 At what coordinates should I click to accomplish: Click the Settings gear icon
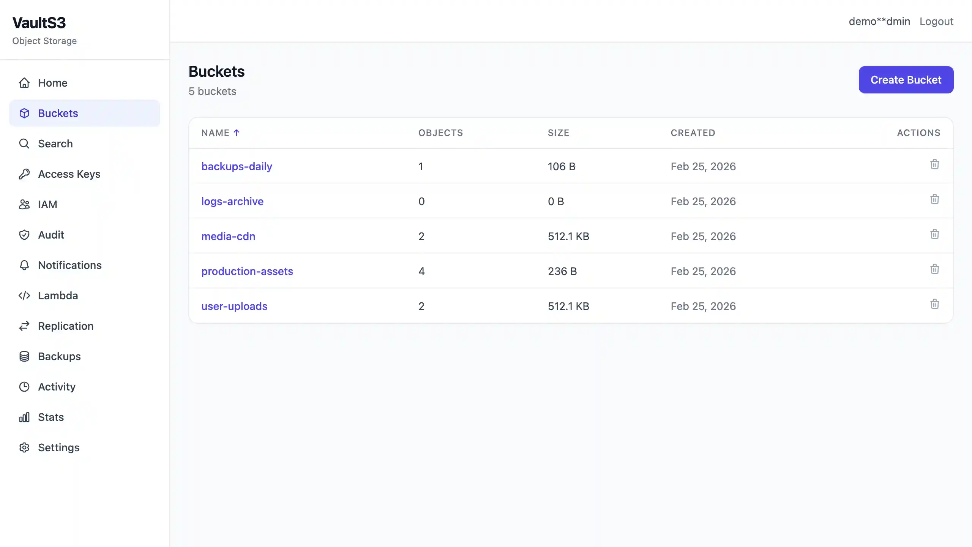(x=24, y=447)
